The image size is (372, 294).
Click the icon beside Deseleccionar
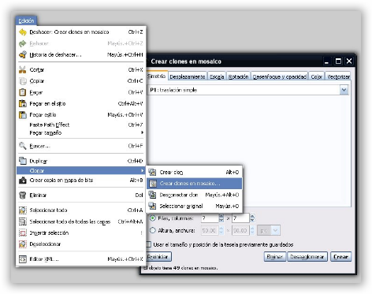click(23, 244)
